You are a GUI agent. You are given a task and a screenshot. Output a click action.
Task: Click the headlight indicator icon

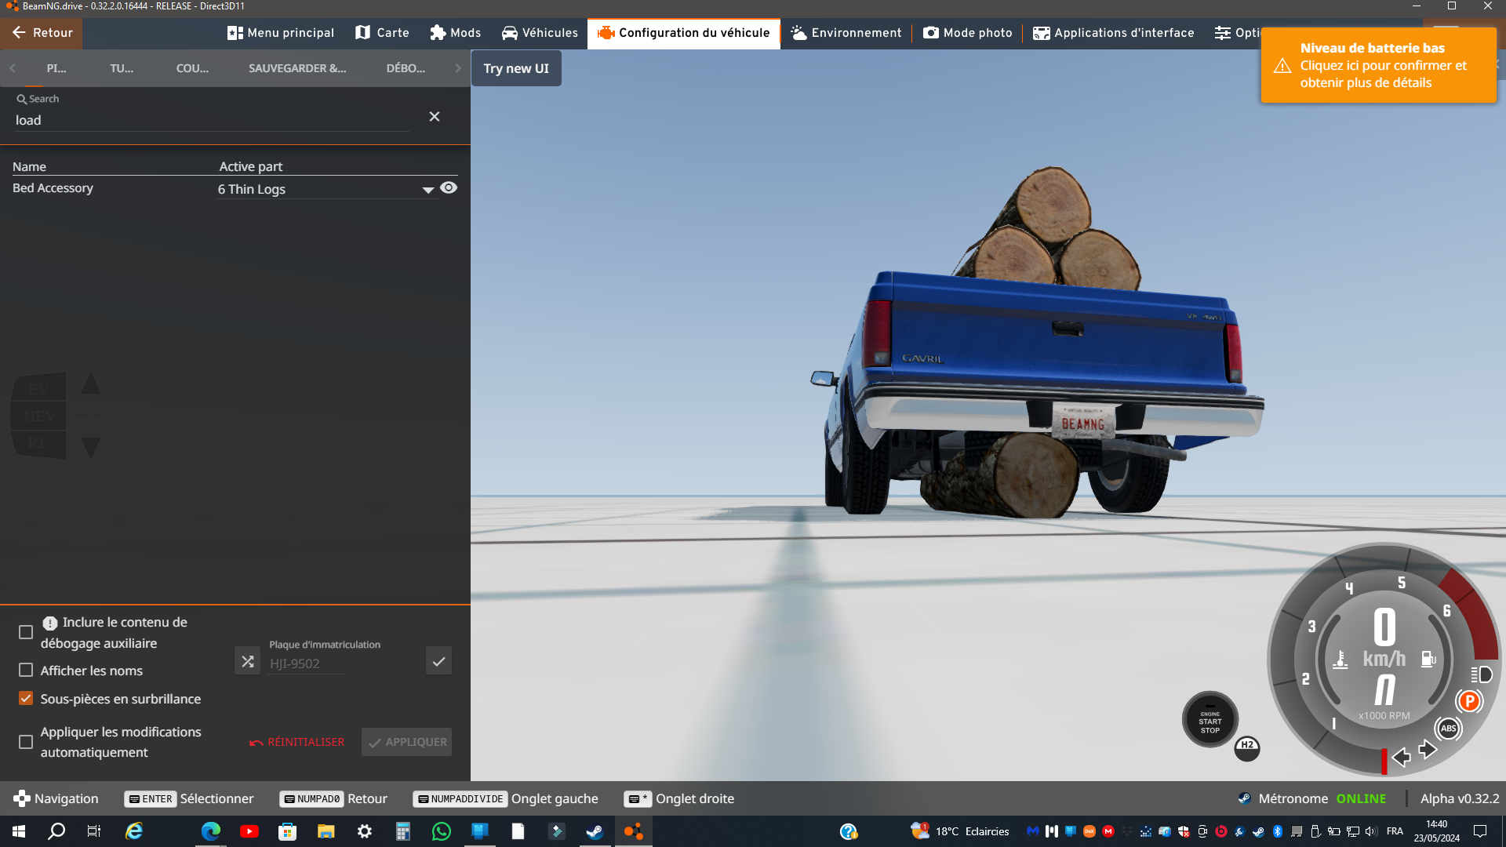point(1481,674)
